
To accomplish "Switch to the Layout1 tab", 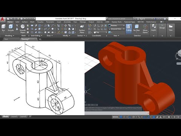I will point(14,116).
